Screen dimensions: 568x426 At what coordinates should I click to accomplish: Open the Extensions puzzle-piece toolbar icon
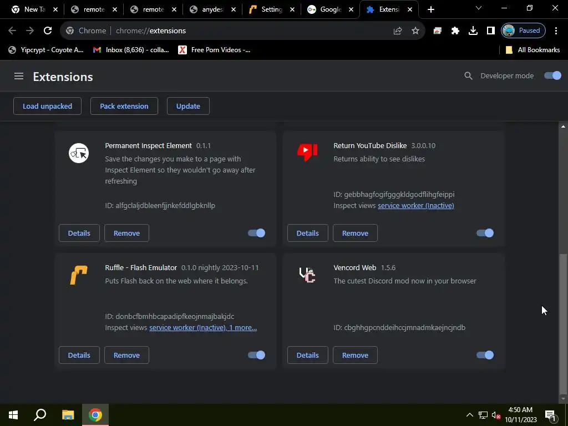click(x=455, y=31)
